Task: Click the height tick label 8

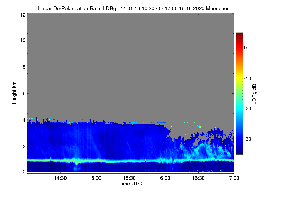Action: coord(24,67)
